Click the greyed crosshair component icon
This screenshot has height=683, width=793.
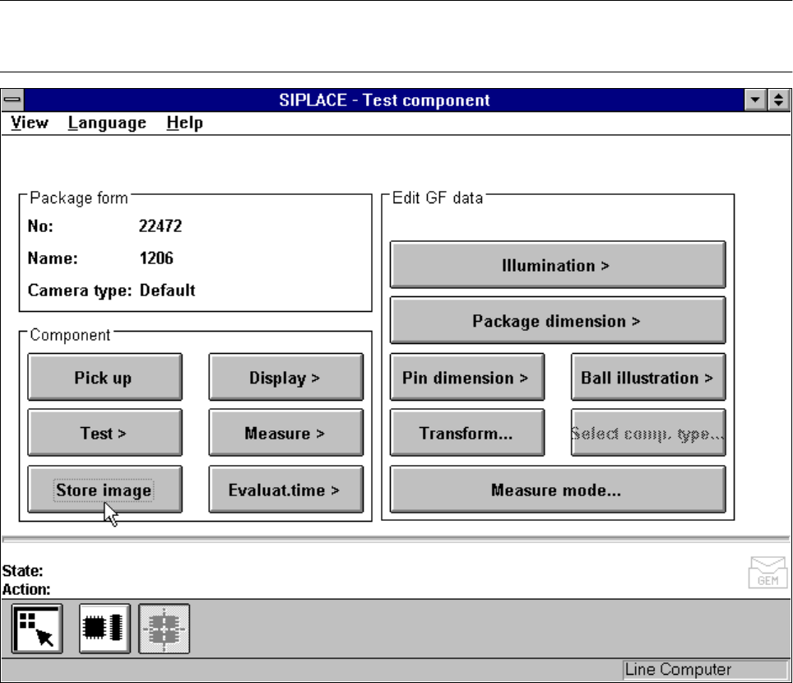164,628
